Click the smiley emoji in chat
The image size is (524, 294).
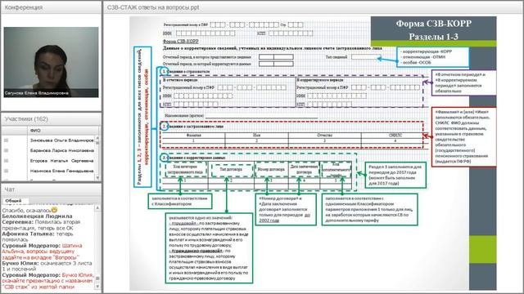point(54,210)
